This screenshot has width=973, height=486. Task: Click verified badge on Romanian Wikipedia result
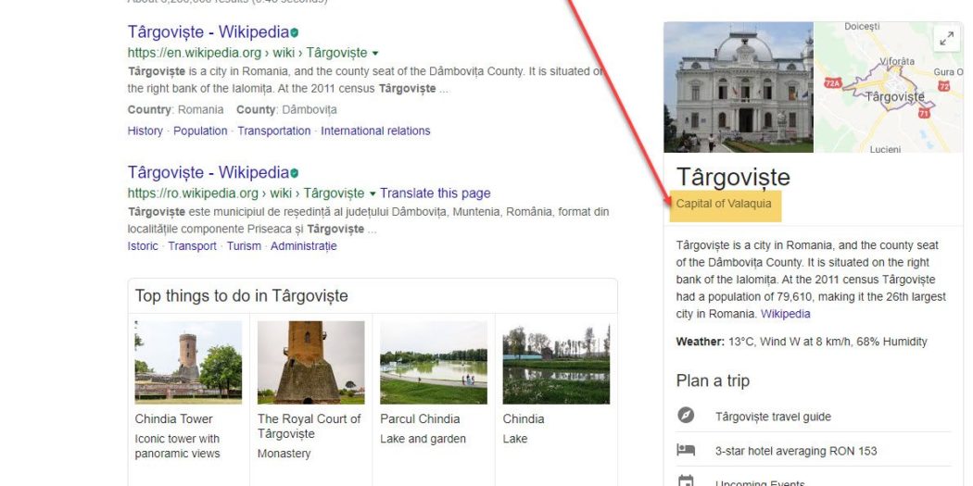point(295,173)
